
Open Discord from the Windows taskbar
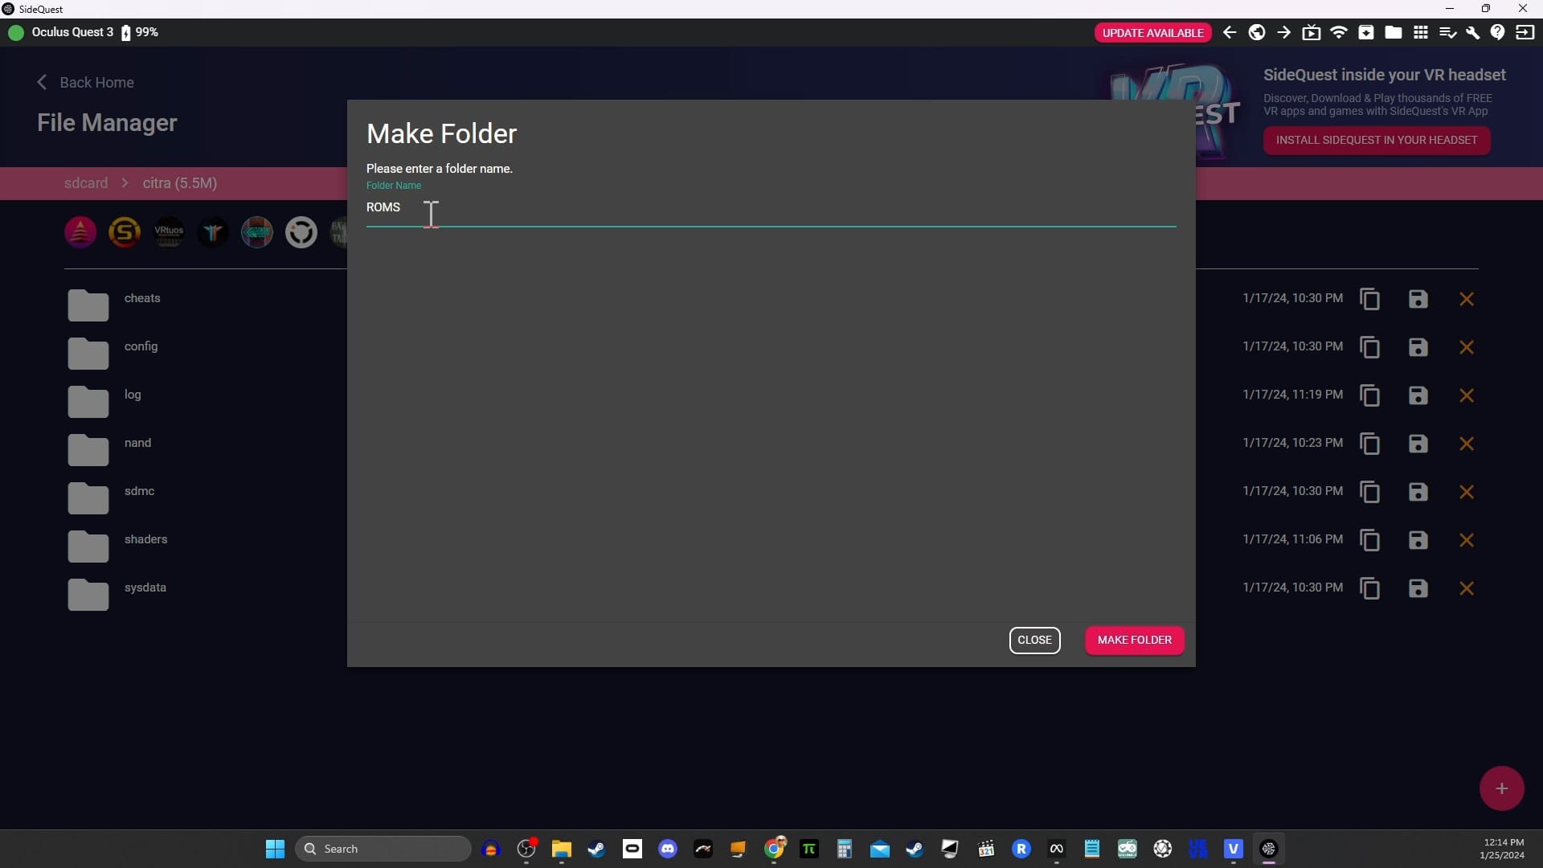coord(668,849)
